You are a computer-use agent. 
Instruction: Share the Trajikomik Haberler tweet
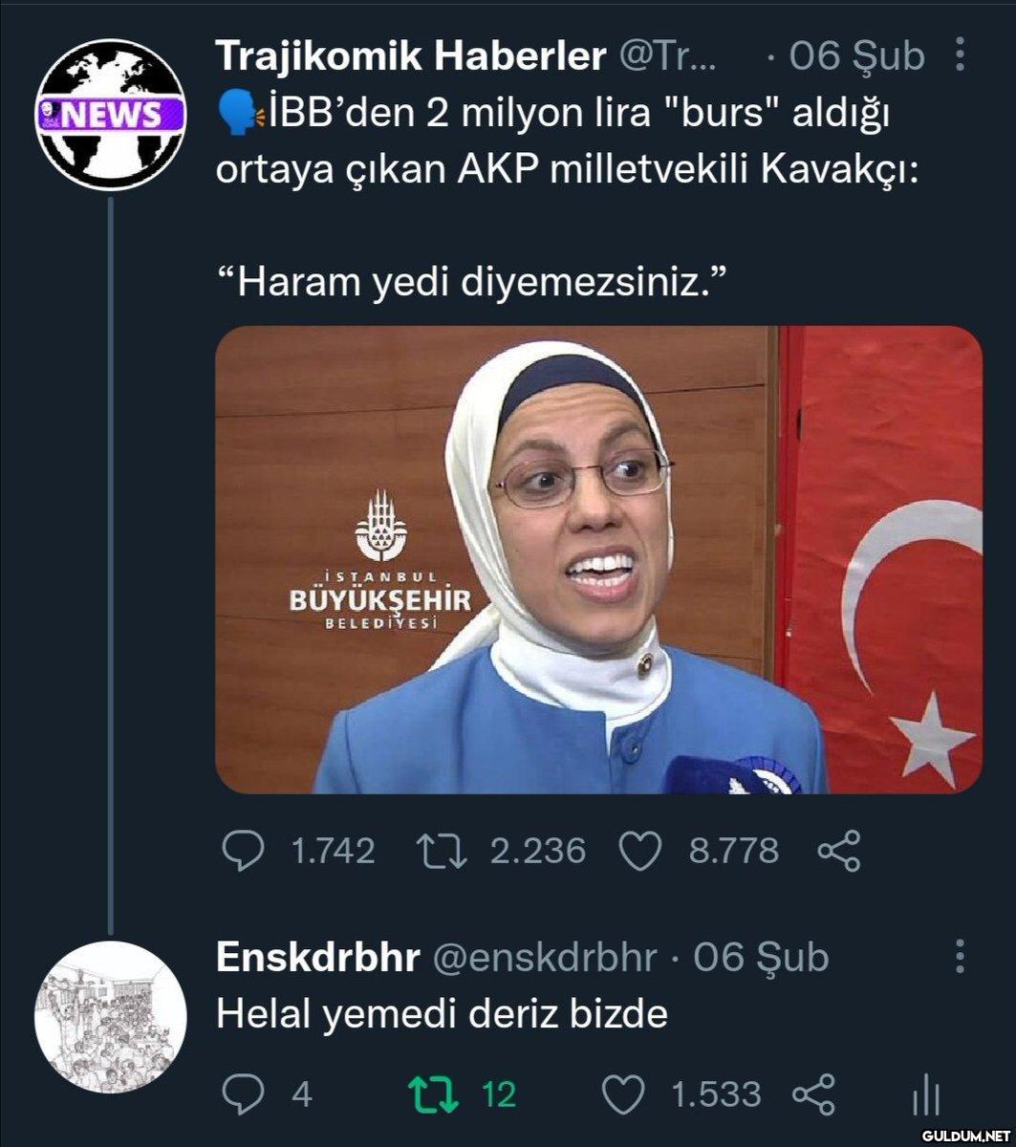(x=838, y=851)
